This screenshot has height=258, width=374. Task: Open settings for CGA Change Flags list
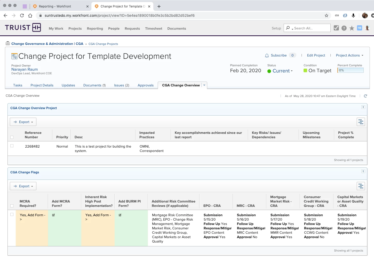click(x=361, y=186)
